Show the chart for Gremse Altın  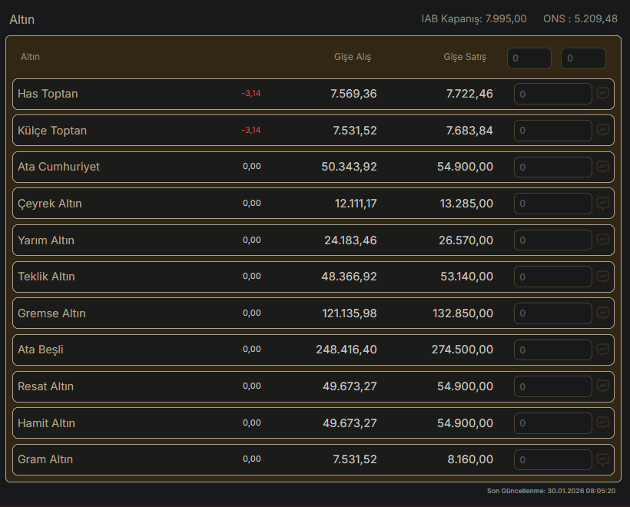603,313
